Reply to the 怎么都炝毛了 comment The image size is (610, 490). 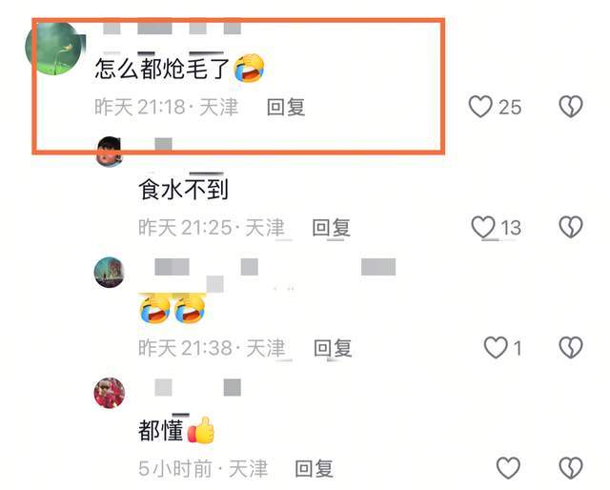tap(286, 107)
